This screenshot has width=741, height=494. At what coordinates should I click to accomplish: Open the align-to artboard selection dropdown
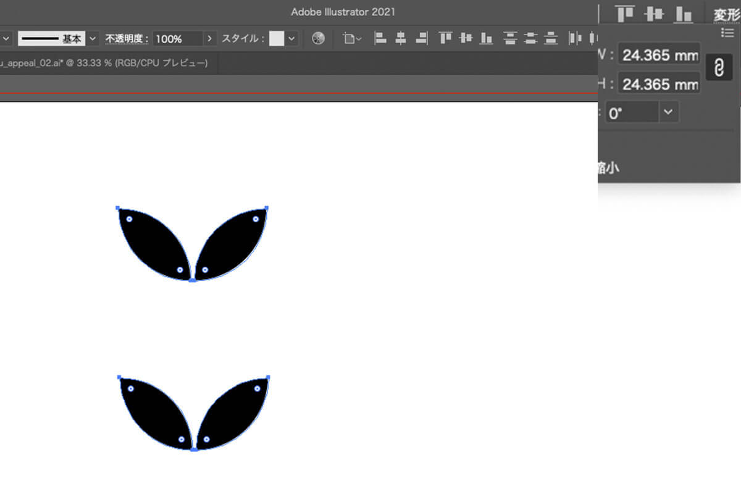click(353, 38)
